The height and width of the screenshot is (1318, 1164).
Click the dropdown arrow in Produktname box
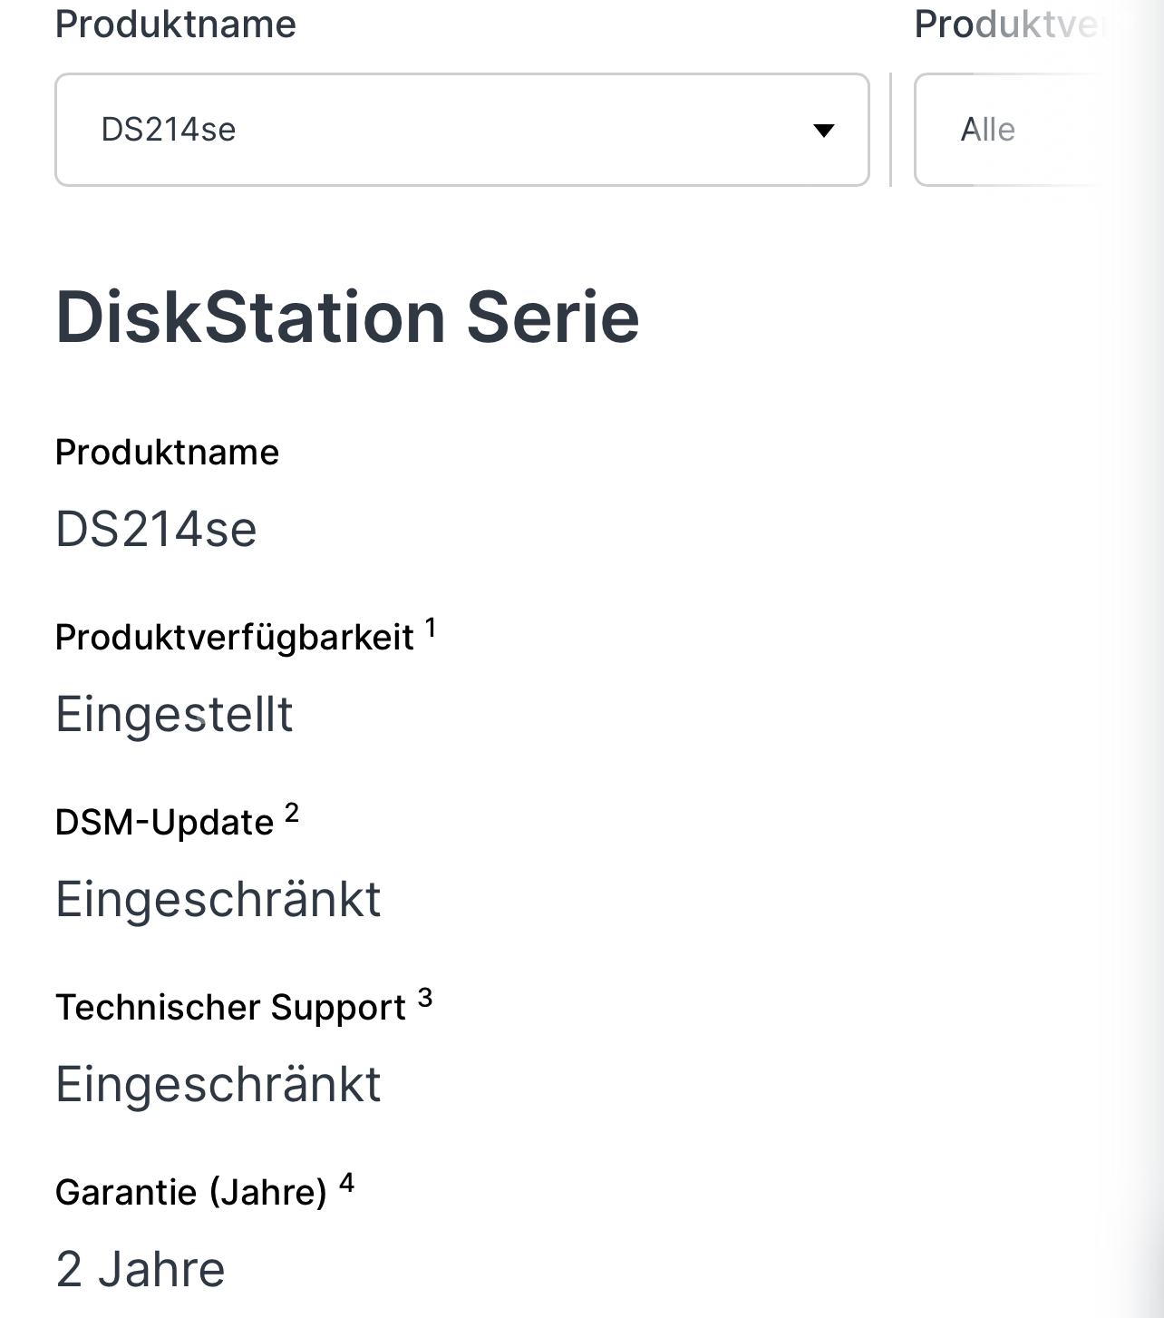(823, 131)
